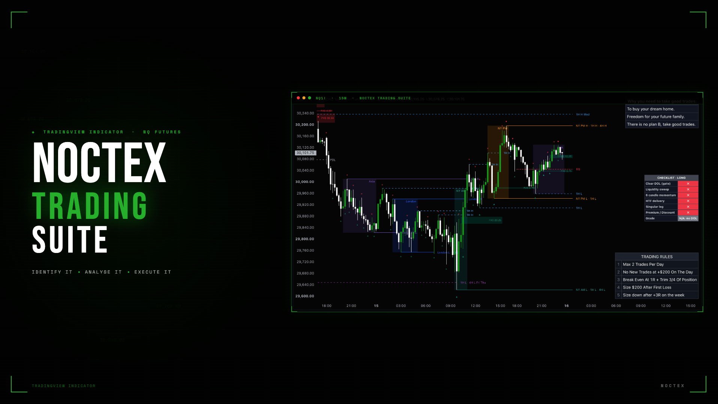The image size is (718, 404).
Task: Click the date marker 16 on time axis
Action: [x=567, y=306]
